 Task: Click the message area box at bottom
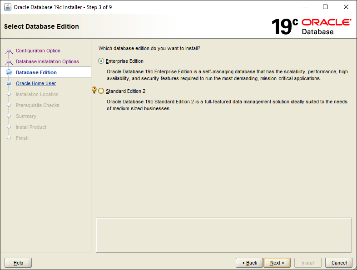[223, 235]
